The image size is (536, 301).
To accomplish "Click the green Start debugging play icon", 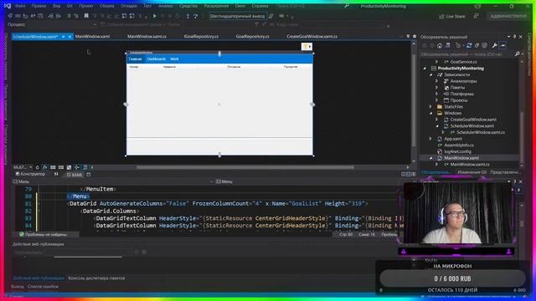I will pyautogui.click(x=154, y=16).
